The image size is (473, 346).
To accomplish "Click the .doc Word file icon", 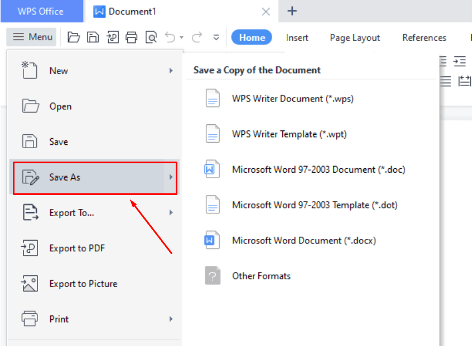I will [212, 169].
